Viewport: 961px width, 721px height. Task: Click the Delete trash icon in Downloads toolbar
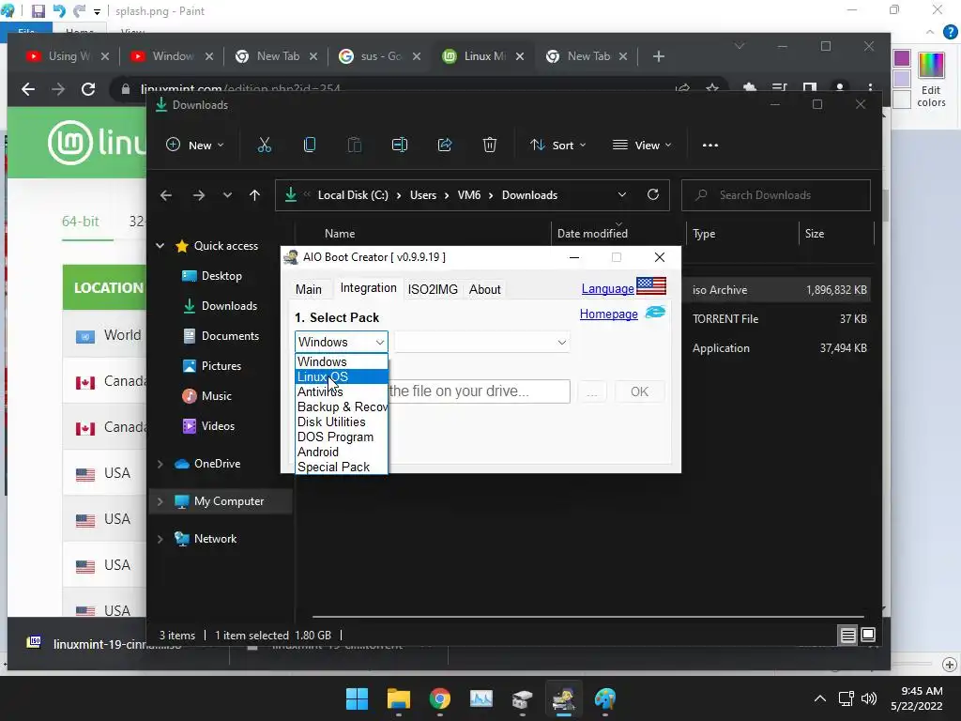click(x=489, y=146)
